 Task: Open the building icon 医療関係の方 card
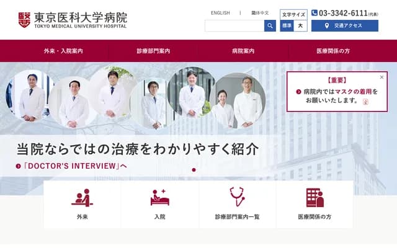pyautogui.click(x=314, y=204)
